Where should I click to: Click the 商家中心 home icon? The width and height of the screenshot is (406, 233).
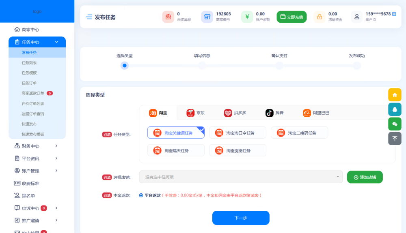tap(17, 29)
